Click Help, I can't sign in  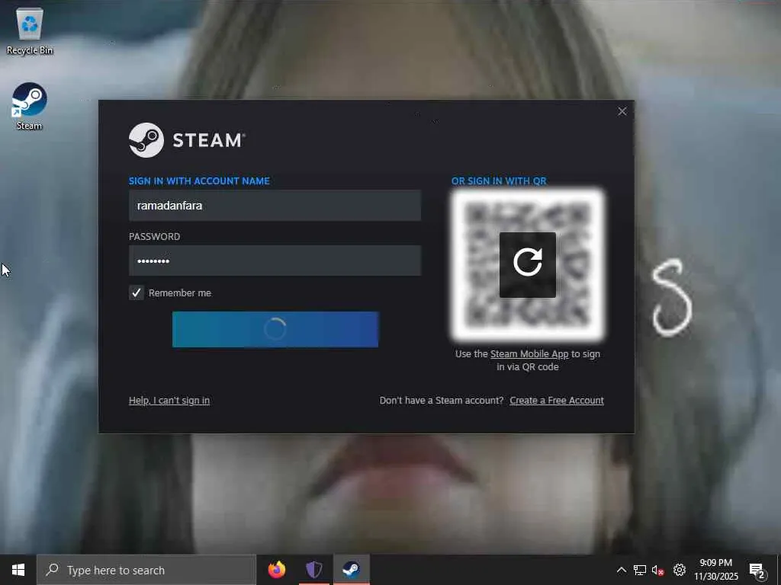pos(169,401)
